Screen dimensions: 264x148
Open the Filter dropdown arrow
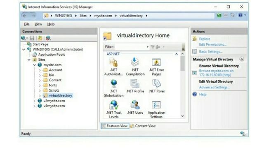pyautogui.click(x=148, y=47)
